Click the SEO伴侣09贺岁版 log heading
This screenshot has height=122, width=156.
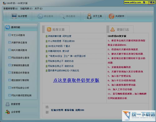coord(117,36)
